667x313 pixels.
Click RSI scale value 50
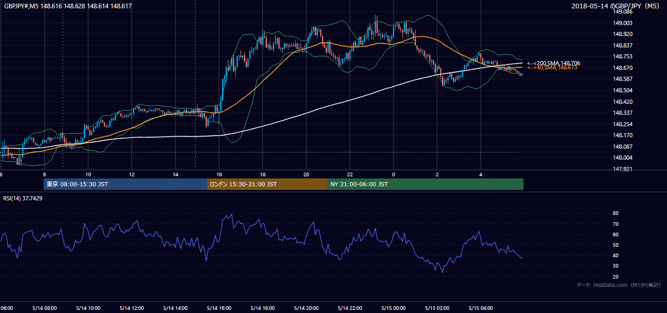pos(615,245)
